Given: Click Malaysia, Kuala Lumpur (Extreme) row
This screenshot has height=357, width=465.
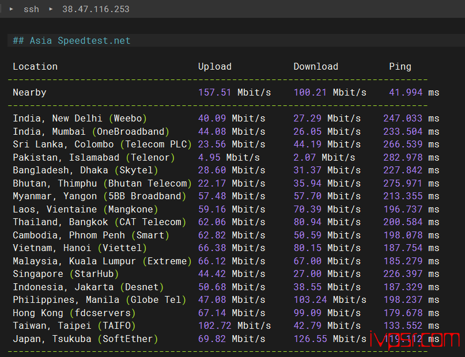Looking at the screenshot, I should point(226,261).
